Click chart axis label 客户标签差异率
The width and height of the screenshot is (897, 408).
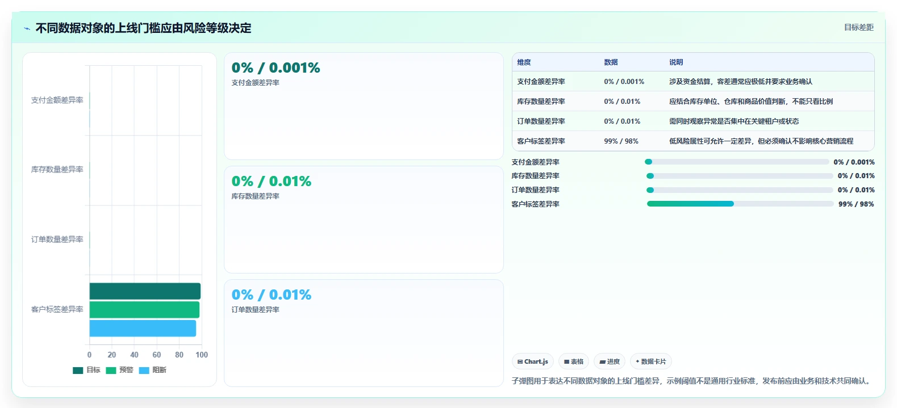[57, 309]
